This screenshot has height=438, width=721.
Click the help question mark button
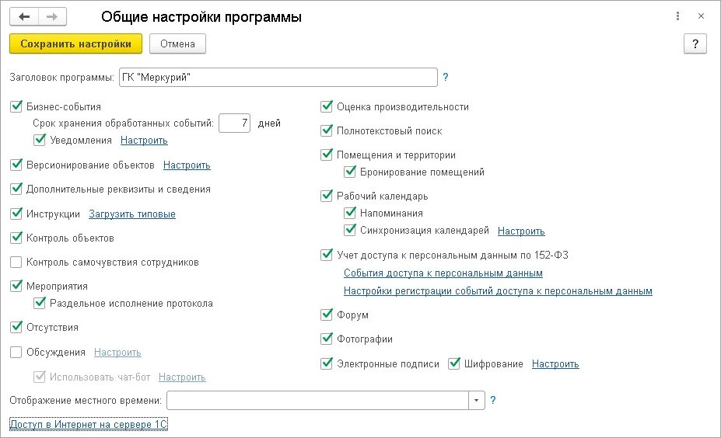(x=695, y=44)
